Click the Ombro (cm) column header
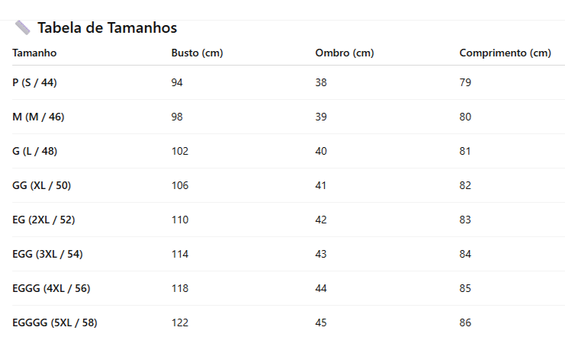This screenshot has height=340, width=565. (344, 53)
